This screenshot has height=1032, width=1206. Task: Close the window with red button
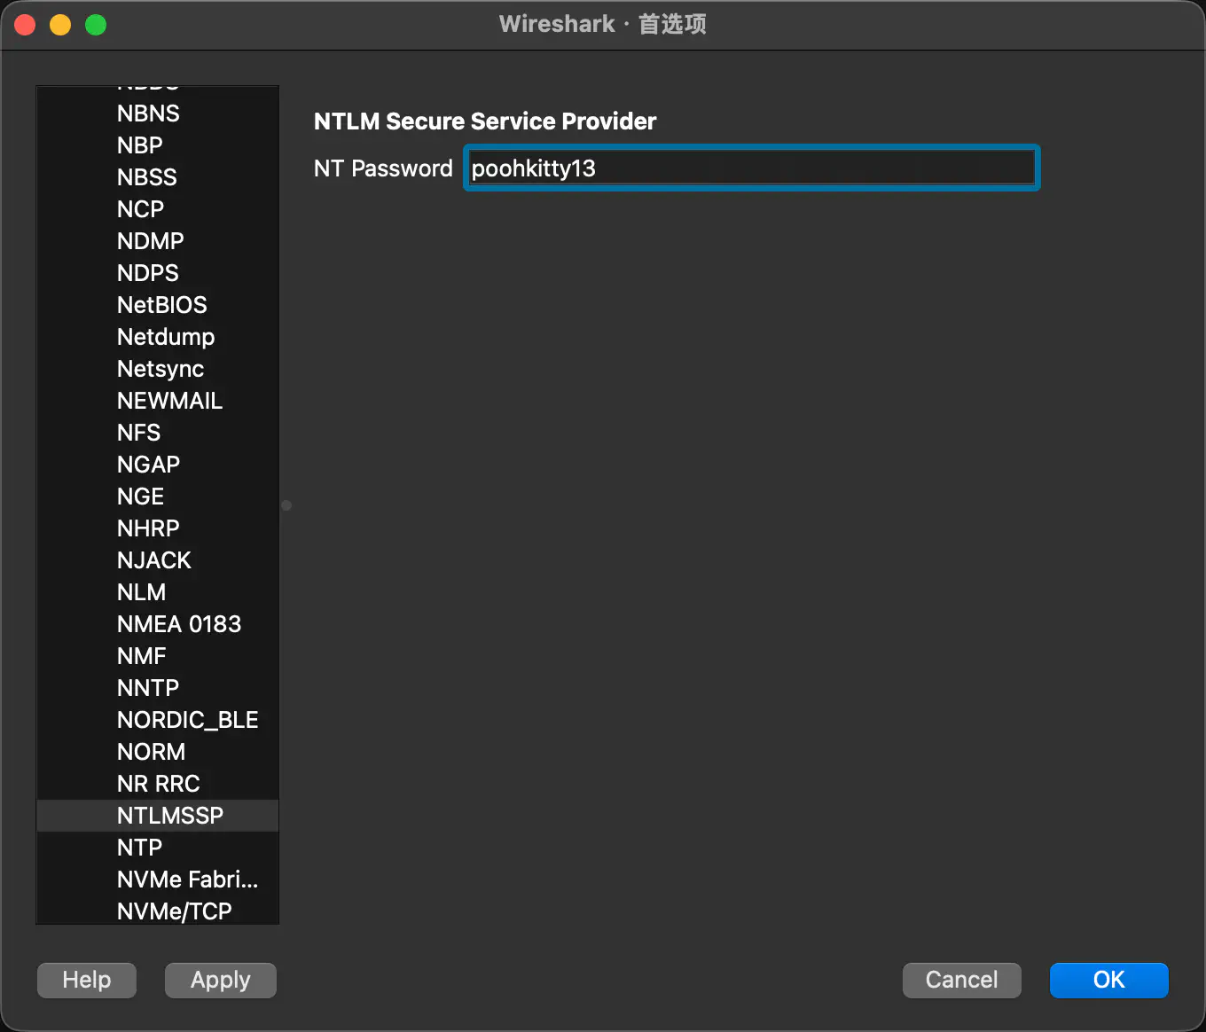[x=25, y=25]
